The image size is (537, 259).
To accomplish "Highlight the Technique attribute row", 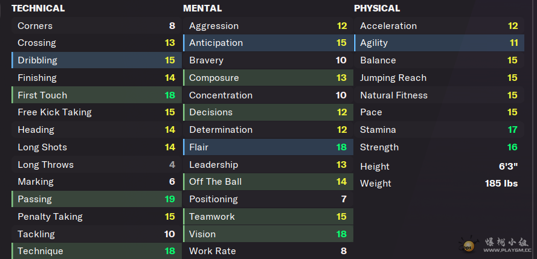I will point(95,251).
